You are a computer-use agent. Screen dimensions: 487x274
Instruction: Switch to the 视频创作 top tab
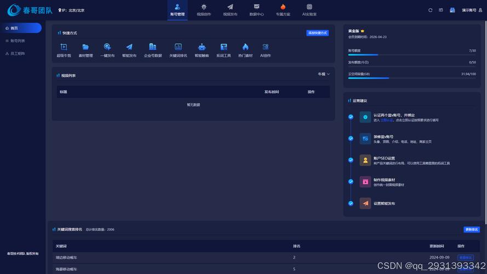pos(204,10)
